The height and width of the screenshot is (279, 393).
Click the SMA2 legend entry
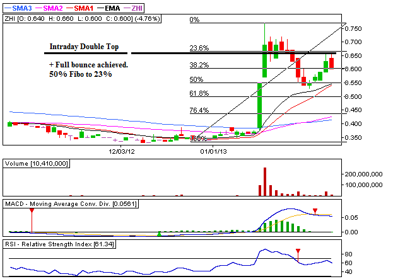[x=49, y=8]
